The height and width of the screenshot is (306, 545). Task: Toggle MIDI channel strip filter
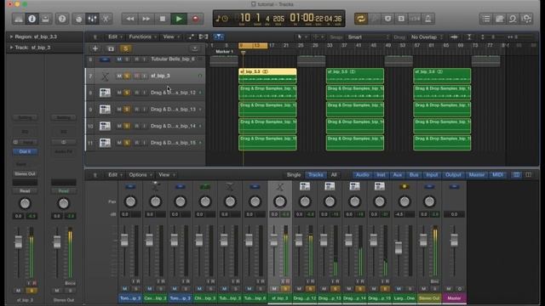point(497,175)
